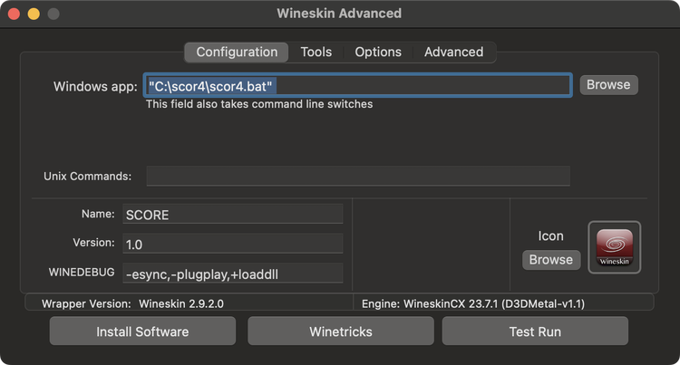Close the Wineskin Advanced window
Screen dimensions: 680x365
pos(15,14)
